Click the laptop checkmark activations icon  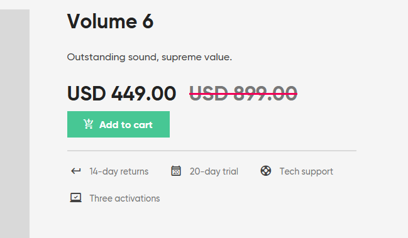coord(75,198)
